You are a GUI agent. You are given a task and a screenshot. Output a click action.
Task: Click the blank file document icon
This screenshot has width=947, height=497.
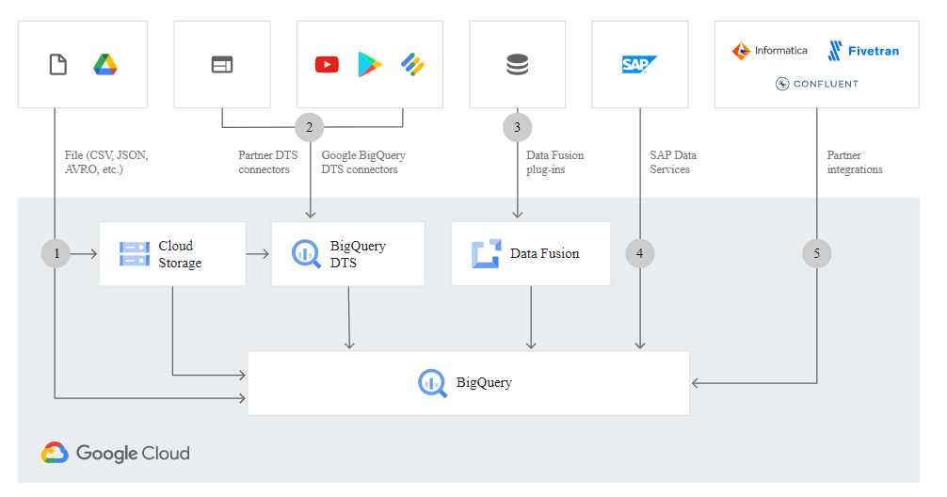[x=58, y=65]
